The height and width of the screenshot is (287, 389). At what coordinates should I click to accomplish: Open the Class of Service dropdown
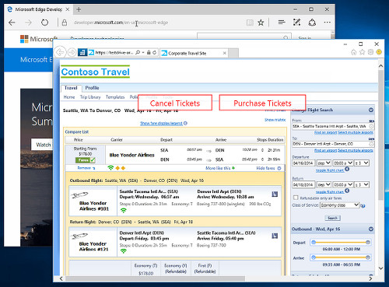click(x=340, y=205)
